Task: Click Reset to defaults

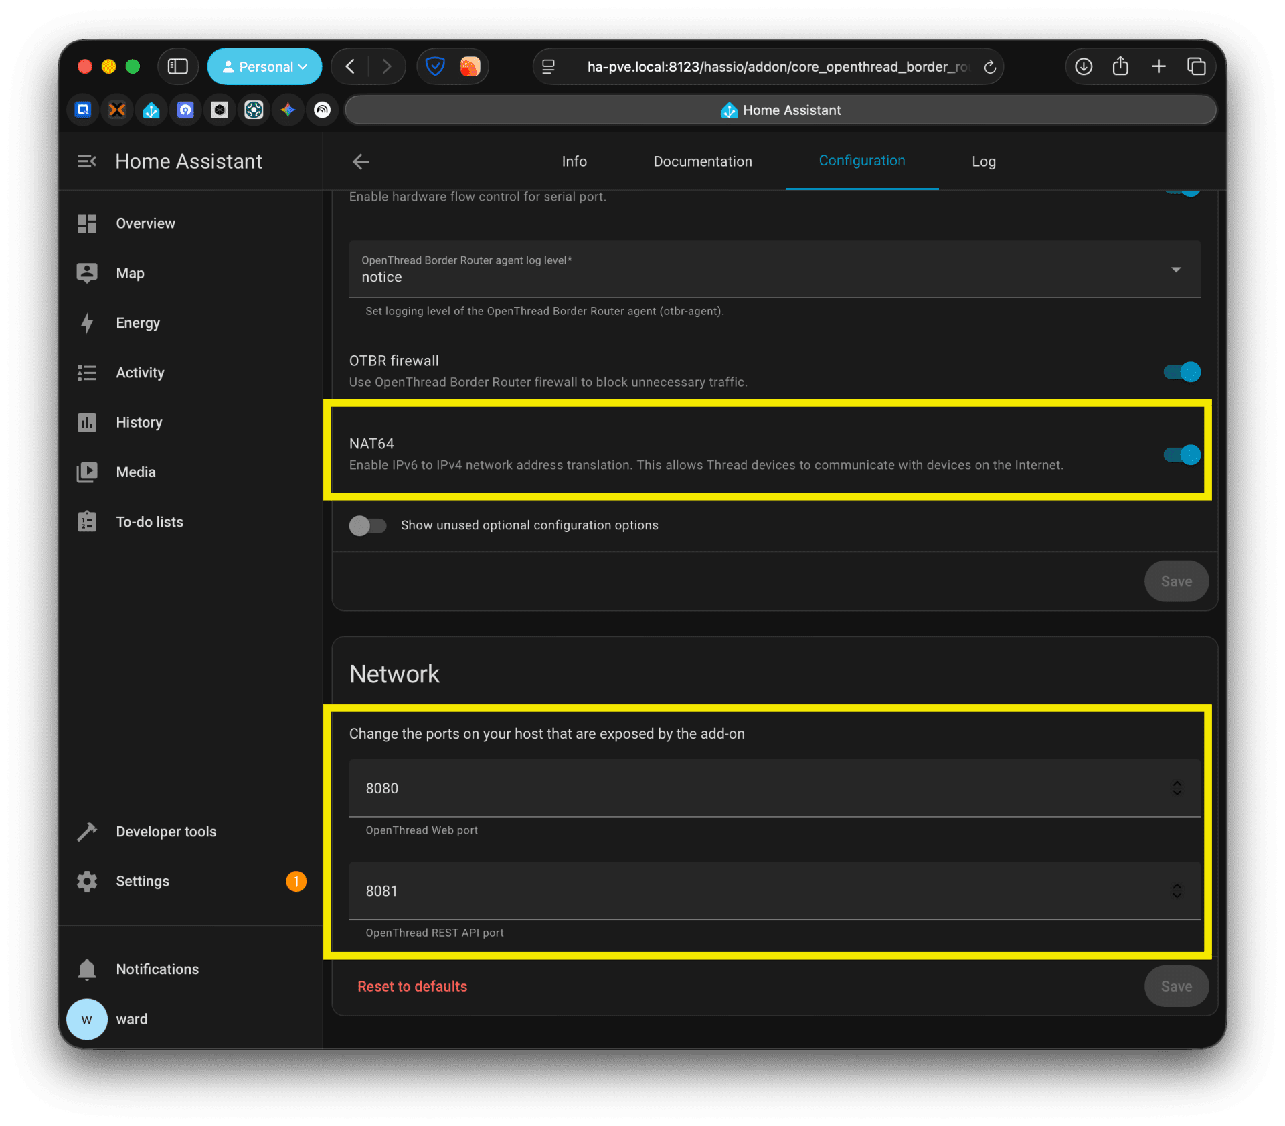Action: (412, 986)
